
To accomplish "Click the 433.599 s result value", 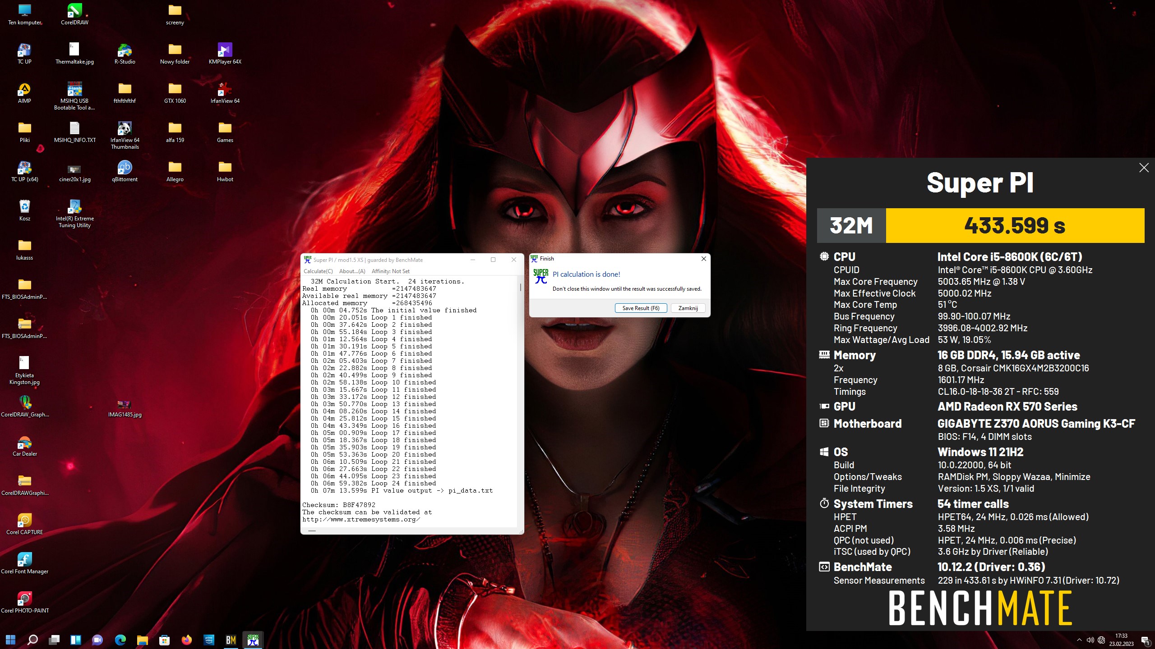I will [1015, 225].
